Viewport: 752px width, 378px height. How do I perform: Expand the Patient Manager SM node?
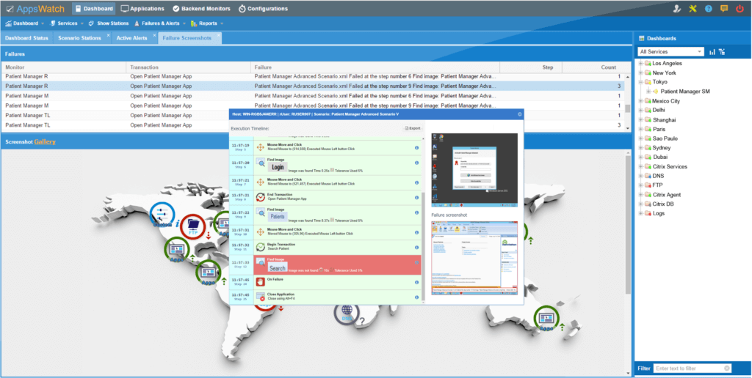coord(649,92)
